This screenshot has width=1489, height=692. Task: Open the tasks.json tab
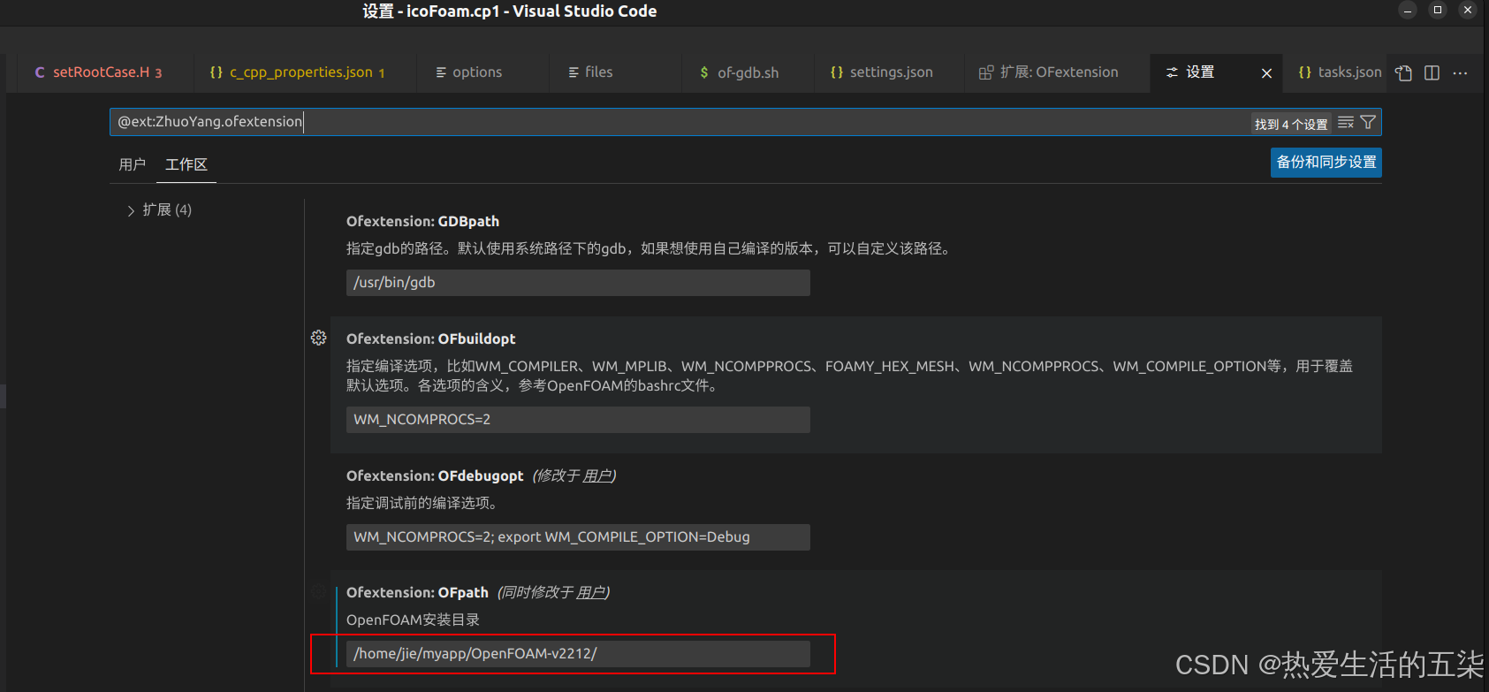click(1341, 72)
